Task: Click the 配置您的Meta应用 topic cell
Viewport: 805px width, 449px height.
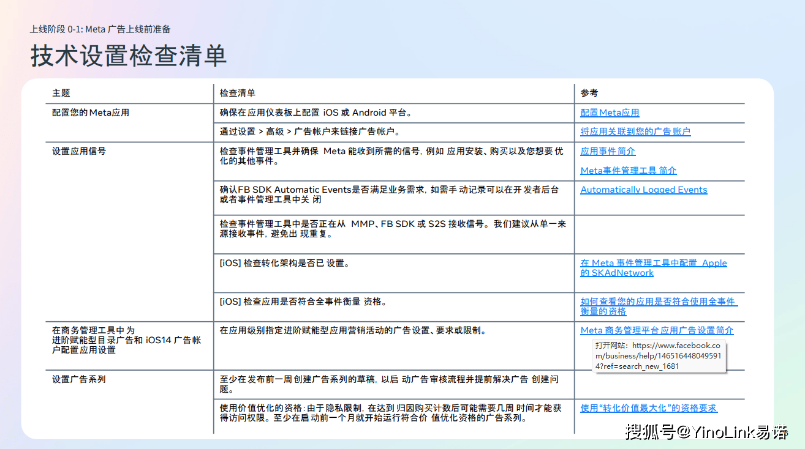Action: pyautogui.click(x=91, y=113)
